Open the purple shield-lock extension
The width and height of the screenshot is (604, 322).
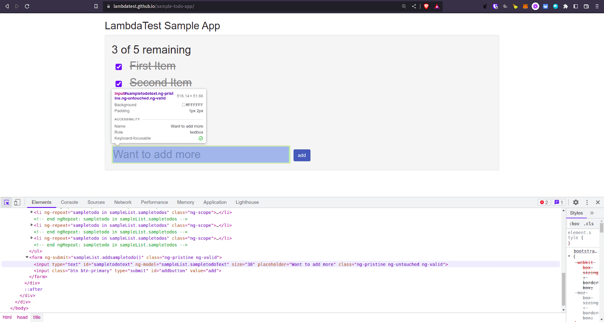click(x=495, y=6)
